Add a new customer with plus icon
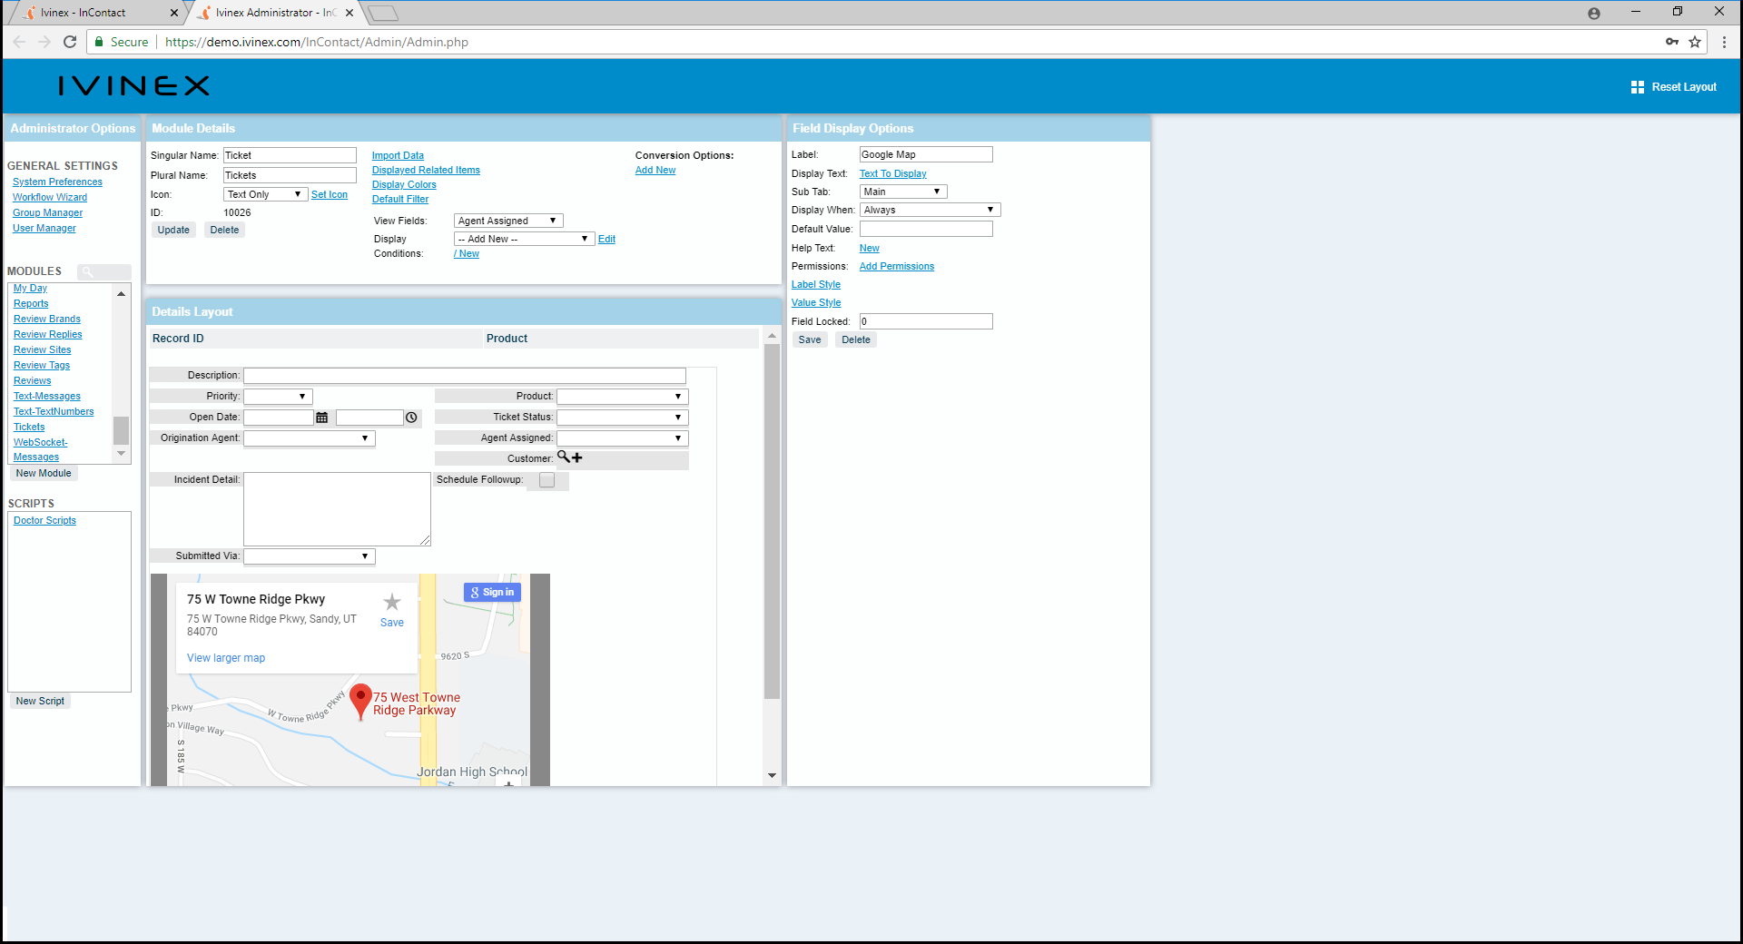 (577, 457)
